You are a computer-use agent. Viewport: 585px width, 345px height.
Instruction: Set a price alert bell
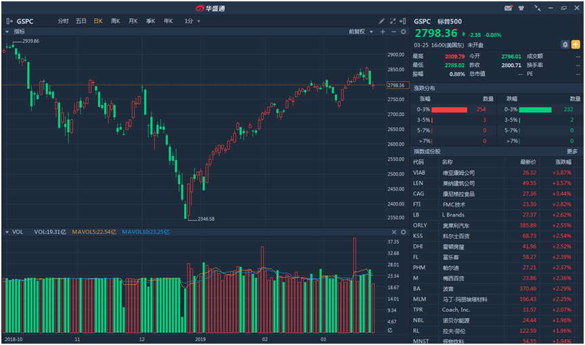tap(565, 45)
